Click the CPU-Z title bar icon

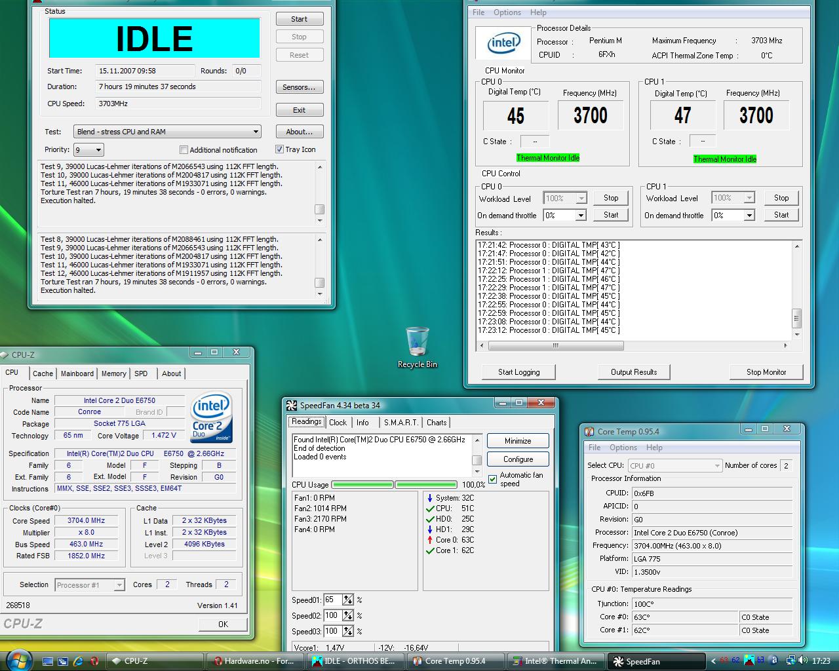5,355
